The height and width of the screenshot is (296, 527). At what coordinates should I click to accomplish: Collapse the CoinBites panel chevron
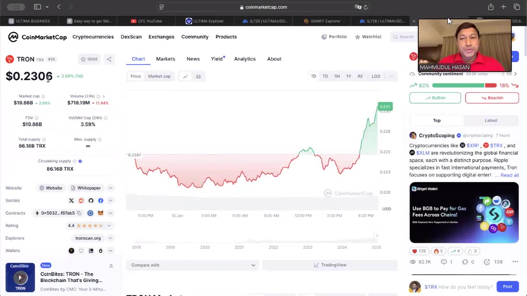pos(111,266)
